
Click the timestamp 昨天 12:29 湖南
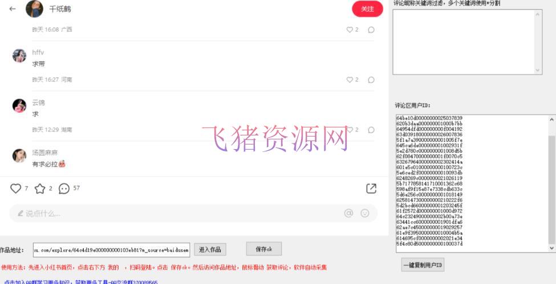(x=52, y=130)
